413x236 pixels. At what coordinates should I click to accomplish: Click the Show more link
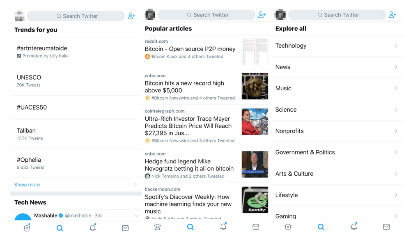(27, 185)
